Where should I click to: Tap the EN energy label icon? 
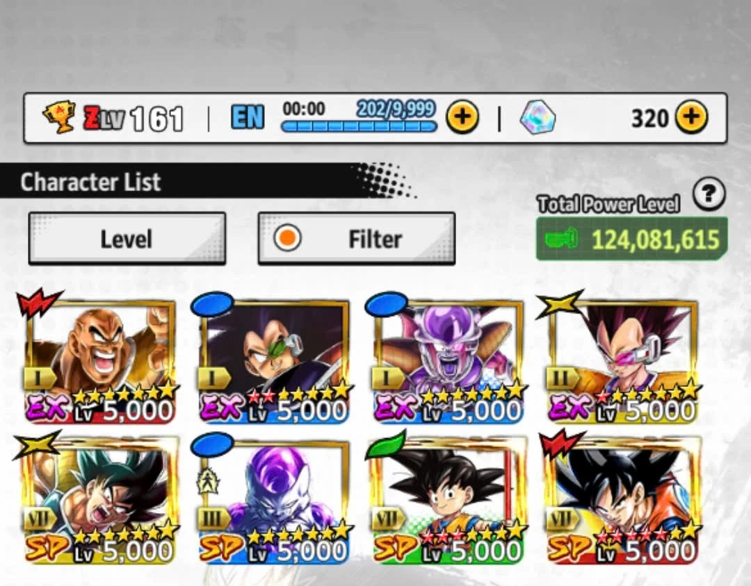coord(247,117)
